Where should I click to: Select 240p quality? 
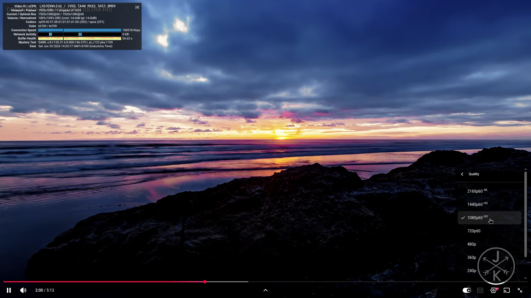(490, 271)
